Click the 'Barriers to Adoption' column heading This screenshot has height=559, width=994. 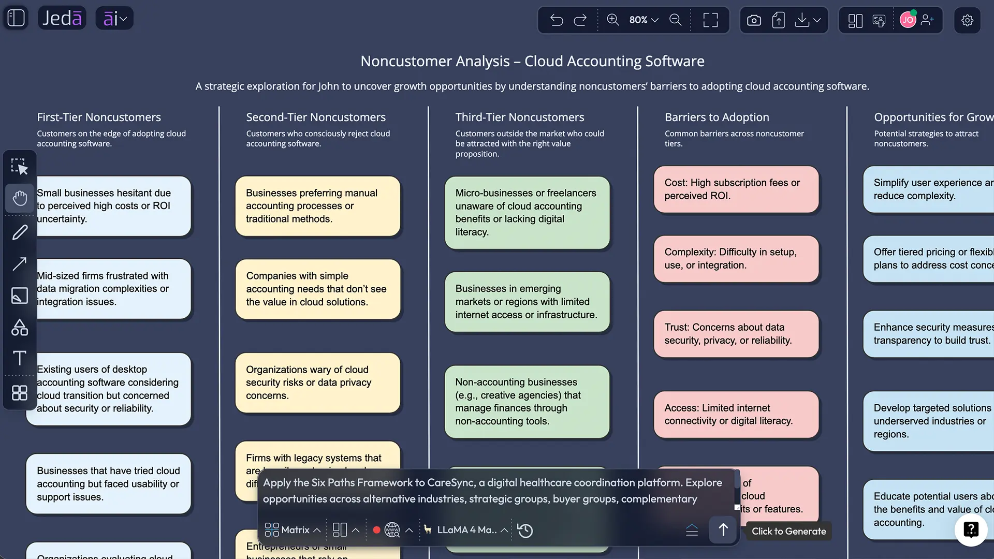tap(717, 117)
